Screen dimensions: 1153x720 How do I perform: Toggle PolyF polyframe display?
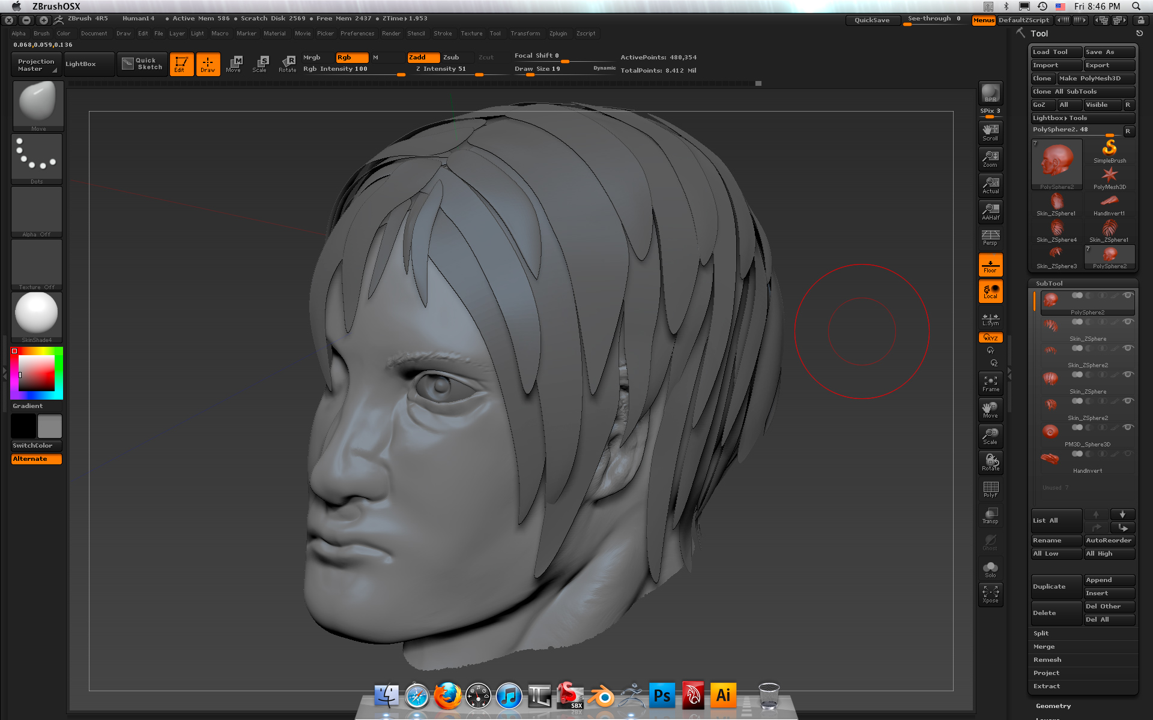point(990,488)
